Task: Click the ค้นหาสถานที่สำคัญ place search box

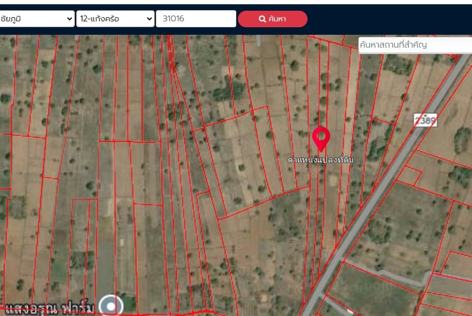Action: click(415, 45)
